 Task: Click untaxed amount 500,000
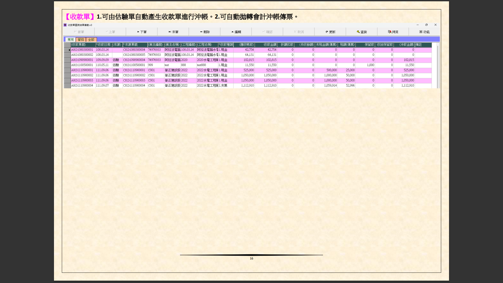[x=326, y=70]
